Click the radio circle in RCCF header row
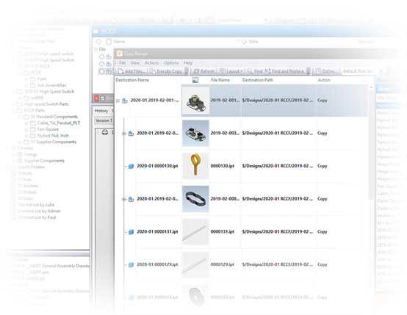Image resolution: width=407 pixels, height=315 pixels. coord(98,42)
